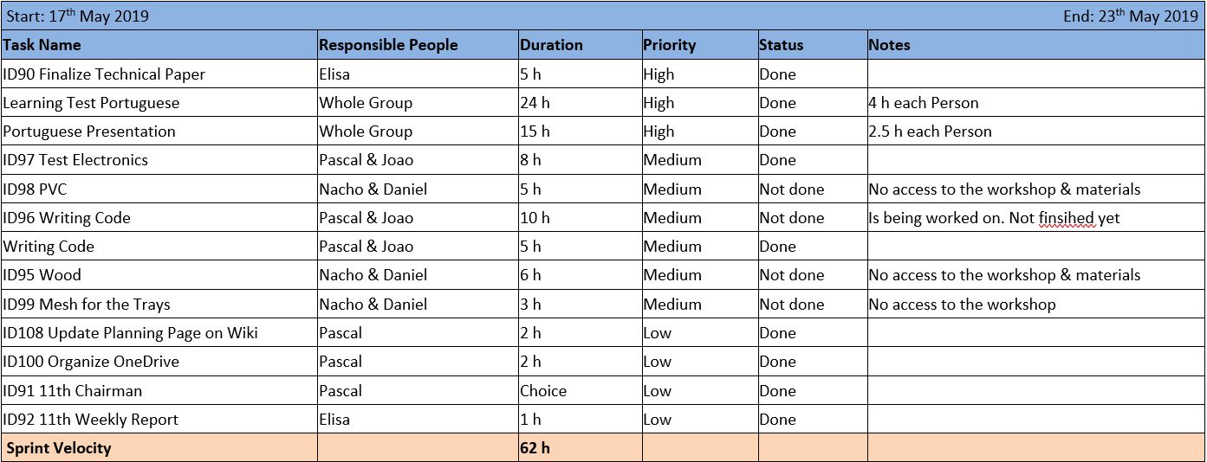Select the ID95 Wood task cell

point(42,275)
